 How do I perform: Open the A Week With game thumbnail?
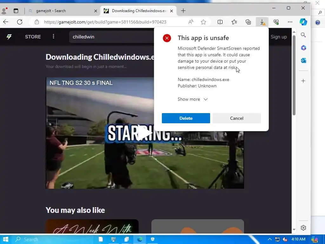pos(92,226)
